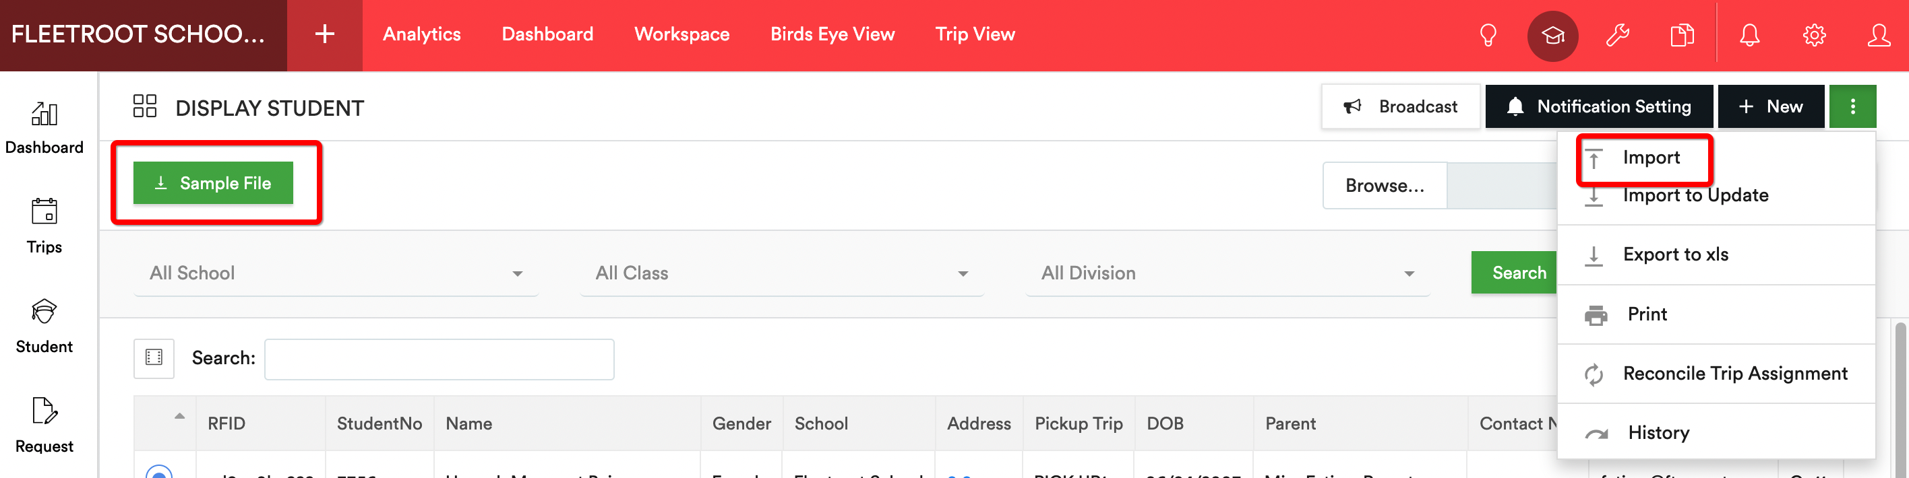Open Trips in the left sidebar
The width and height of the screenshot is (1909, 478).
click(x=44, y=226)
